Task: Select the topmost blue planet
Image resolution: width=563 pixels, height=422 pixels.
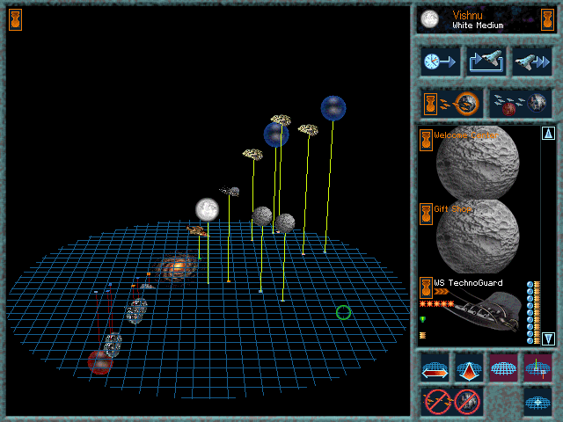Action: [333, 108]
